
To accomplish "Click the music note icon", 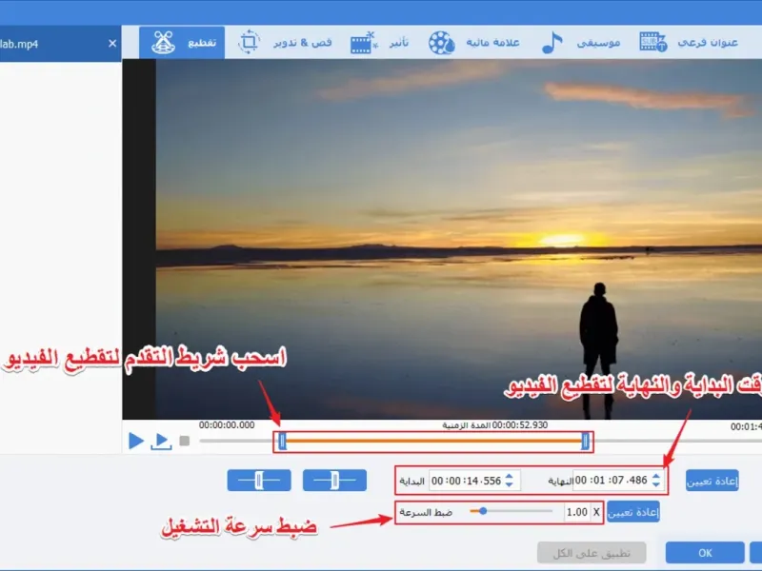I will pos(552,43).
